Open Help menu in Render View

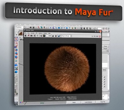(49, 33)
